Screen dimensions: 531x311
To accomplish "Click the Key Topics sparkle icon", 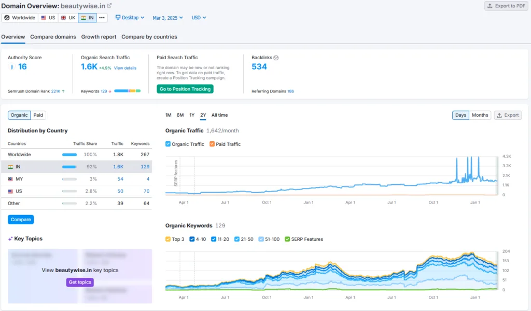I will 10,239.
